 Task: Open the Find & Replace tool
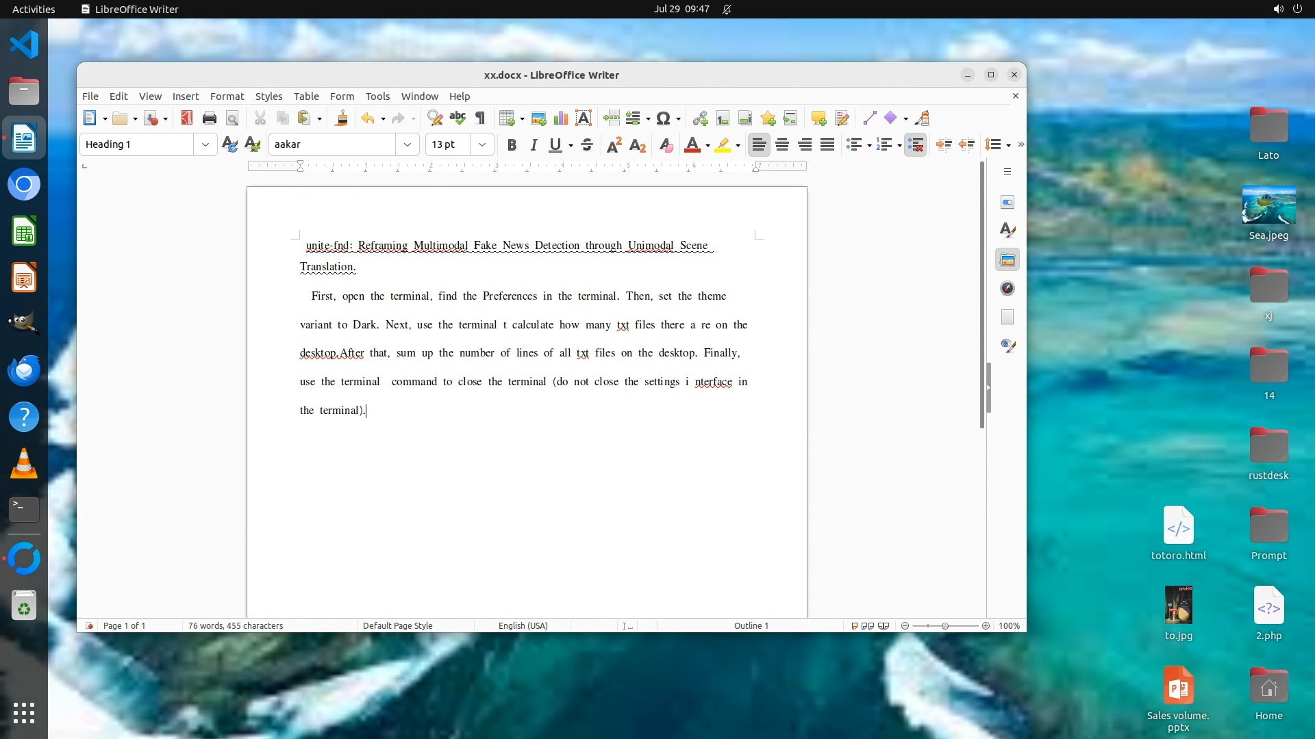434,118
